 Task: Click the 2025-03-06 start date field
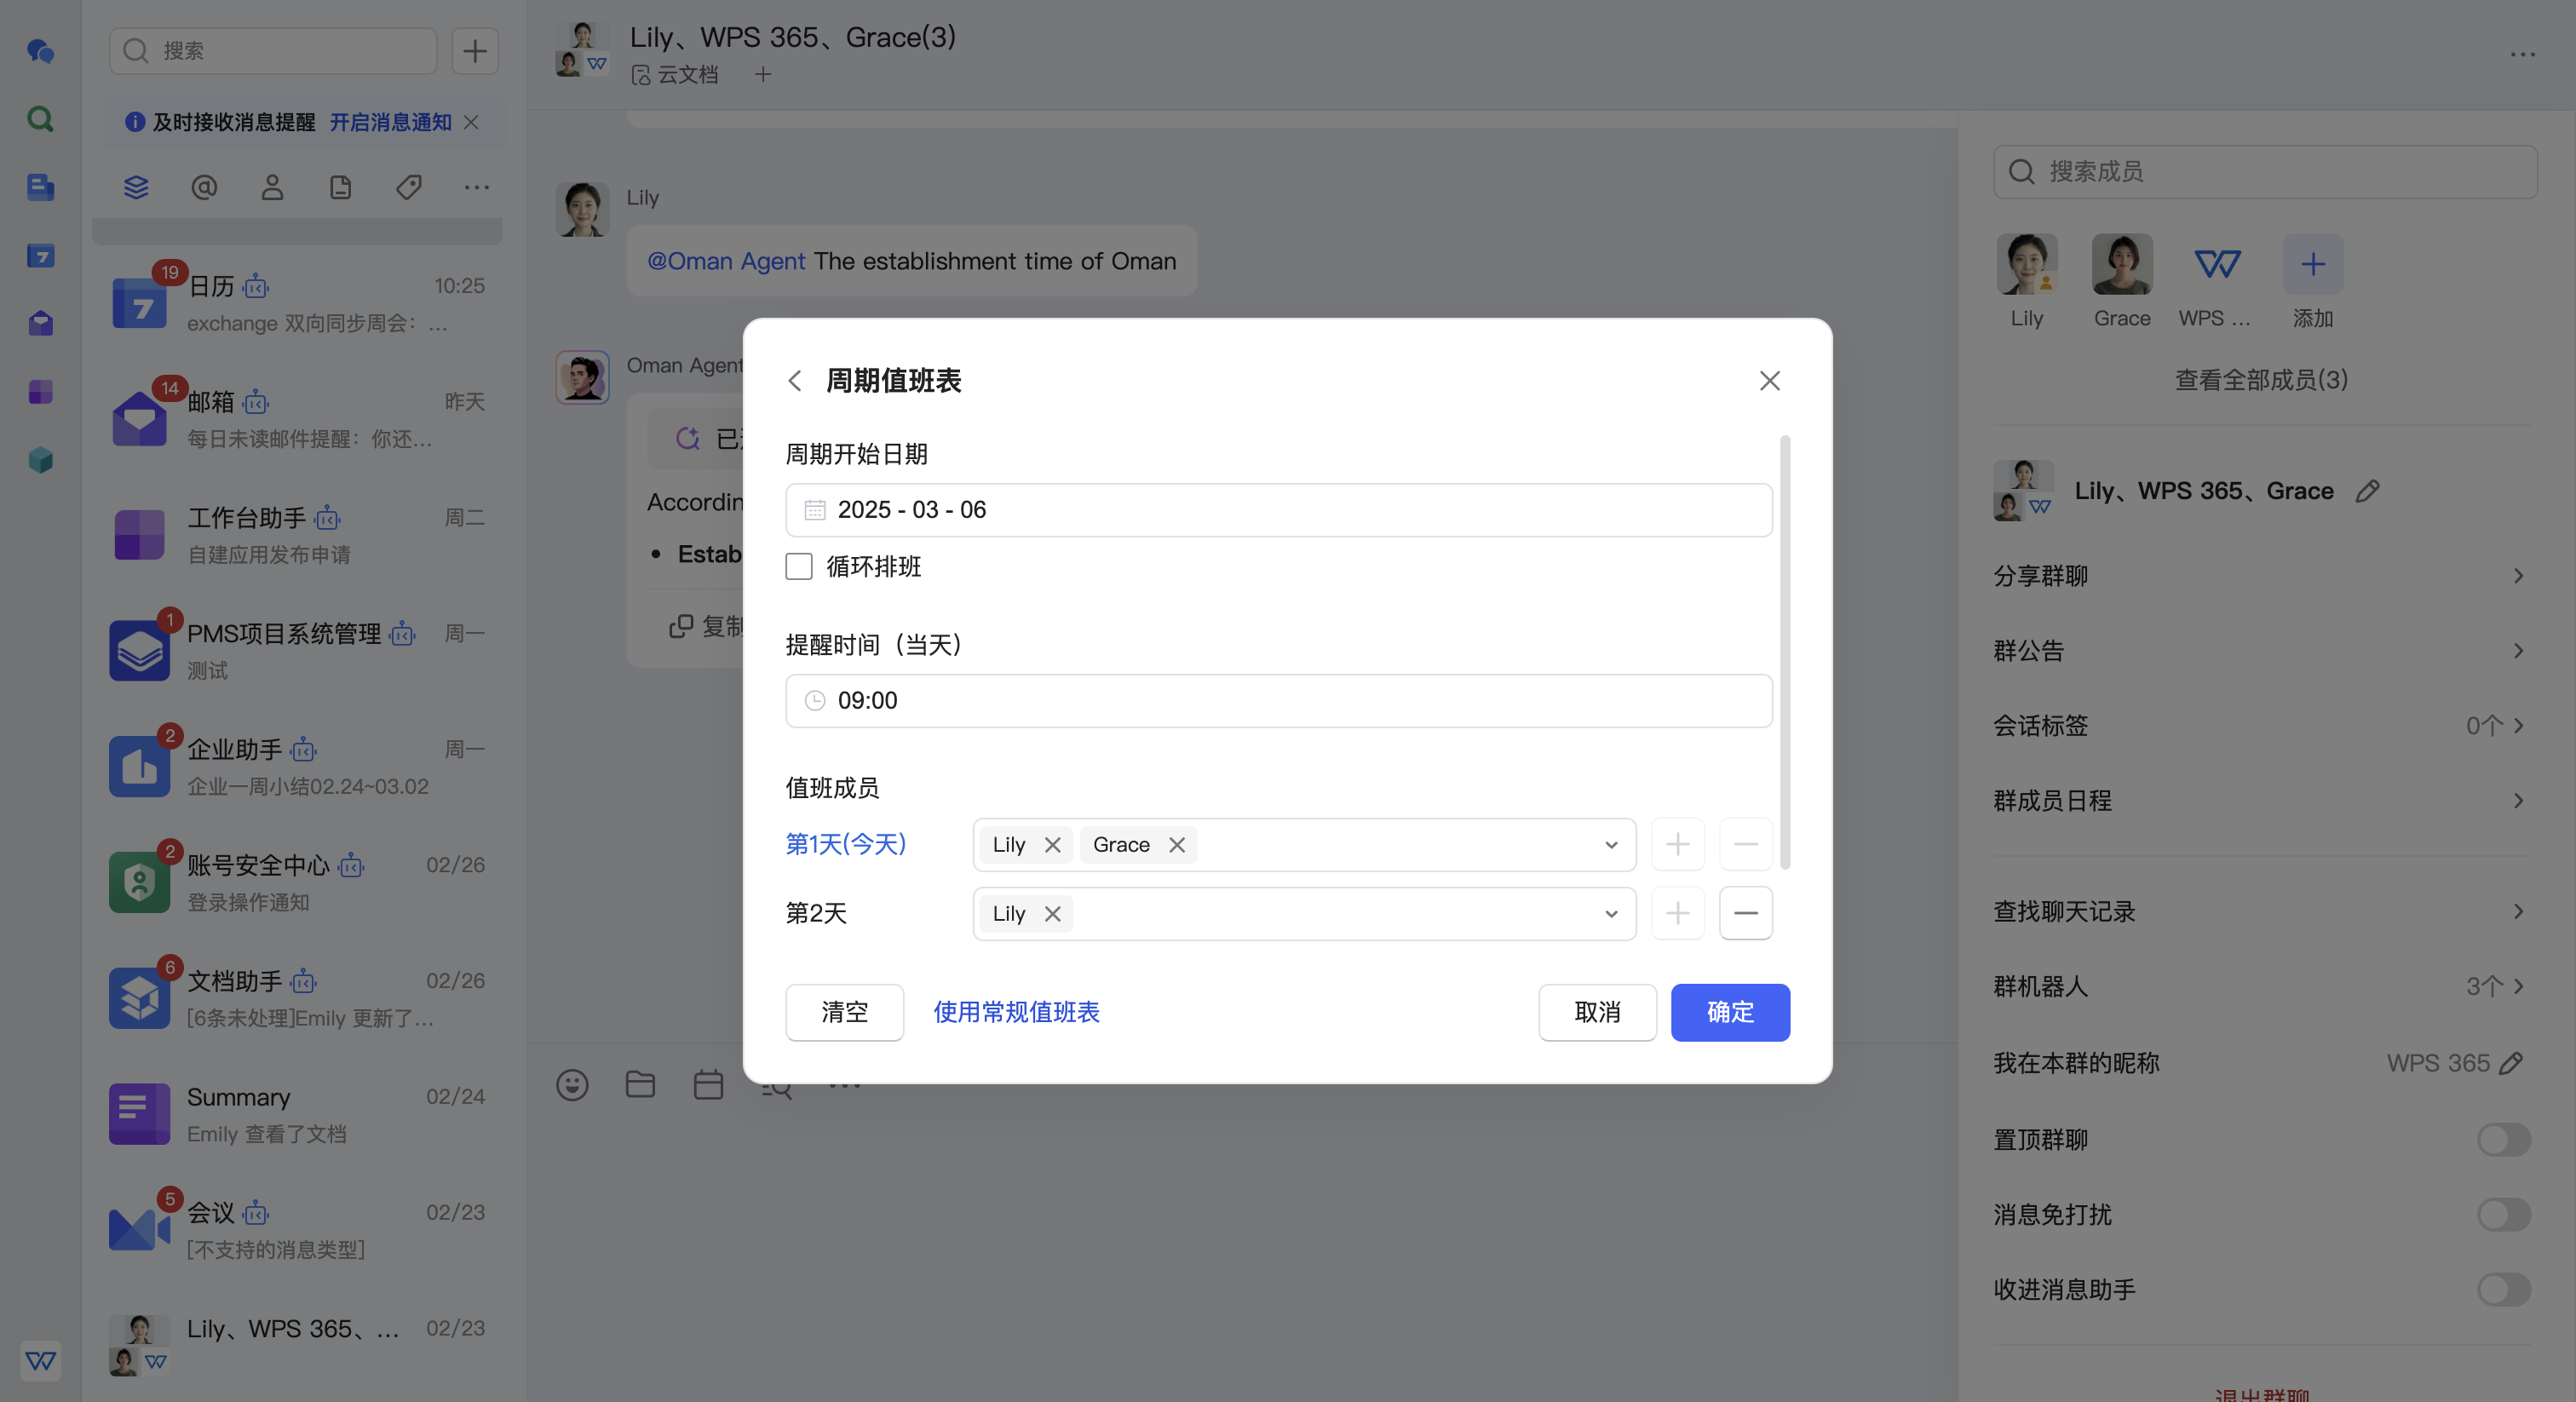[x=1278, y=510]
